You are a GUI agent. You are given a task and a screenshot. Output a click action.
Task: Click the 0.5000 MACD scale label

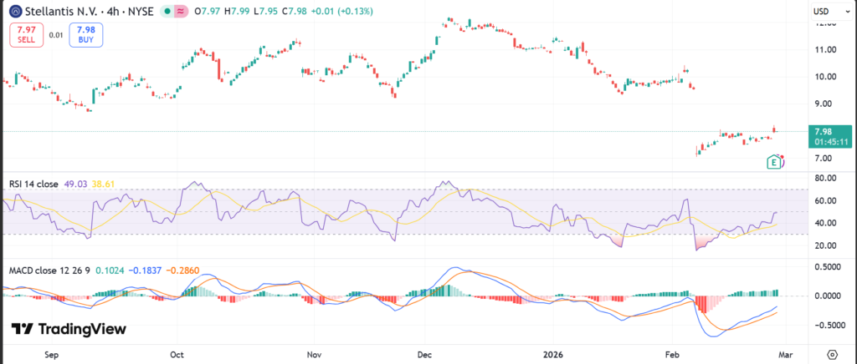pos(826,267)
